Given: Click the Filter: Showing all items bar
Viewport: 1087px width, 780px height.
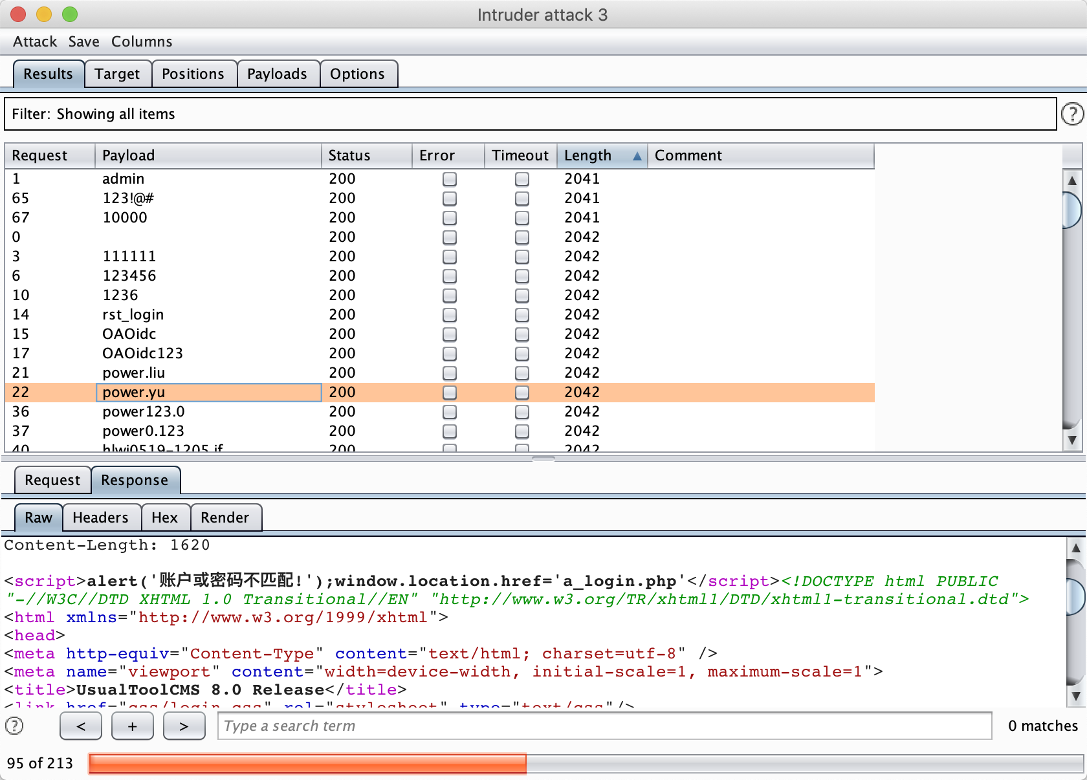Looking at the screenshot, I should point(531,114).
